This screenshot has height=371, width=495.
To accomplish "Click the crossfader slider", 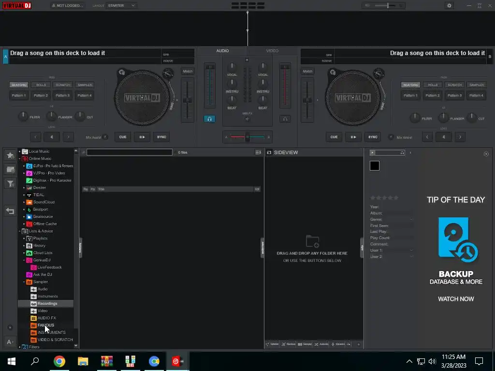I will click(247, 137).
